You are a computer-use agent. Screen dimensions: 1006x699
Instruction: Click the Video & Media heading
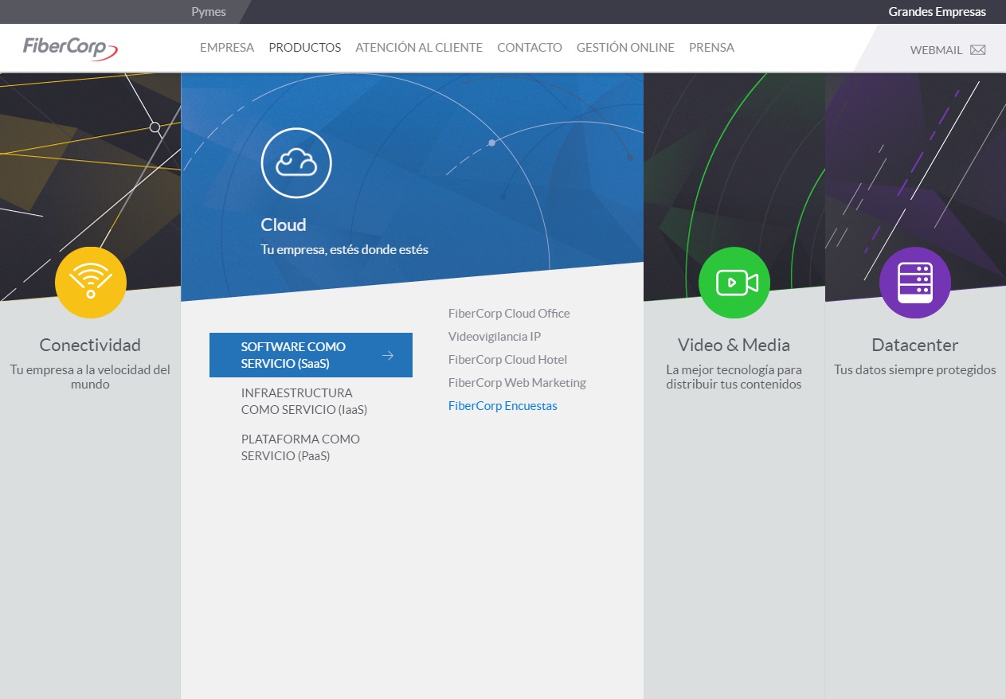coord(734,346)
